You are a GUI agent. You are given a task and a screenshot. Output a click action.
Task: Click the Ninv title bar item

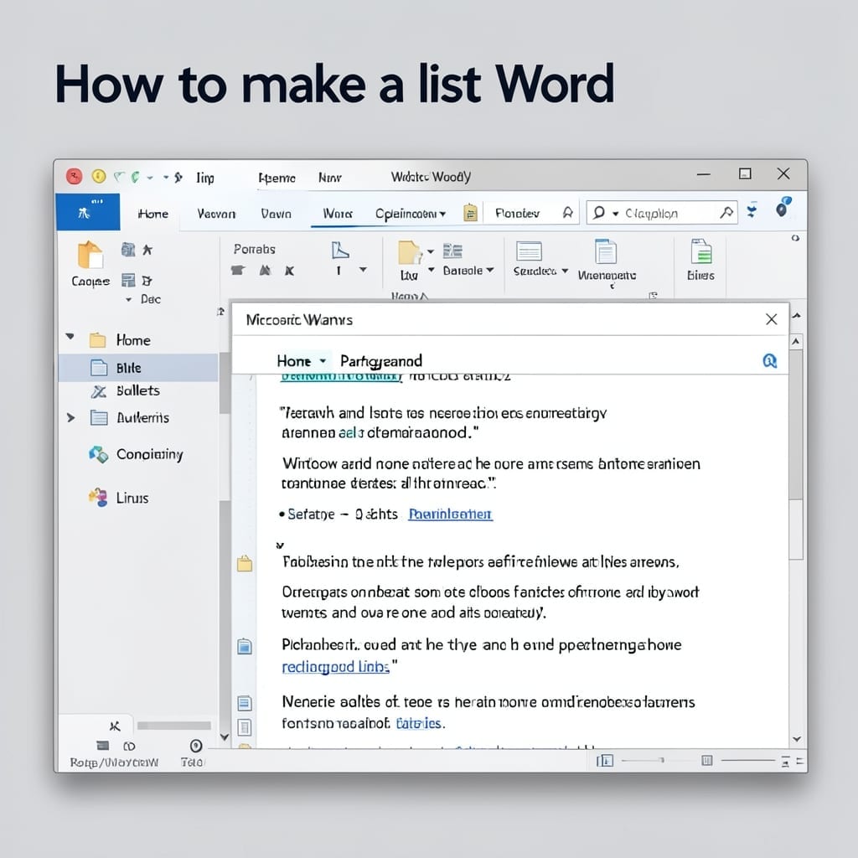[330, 178]
